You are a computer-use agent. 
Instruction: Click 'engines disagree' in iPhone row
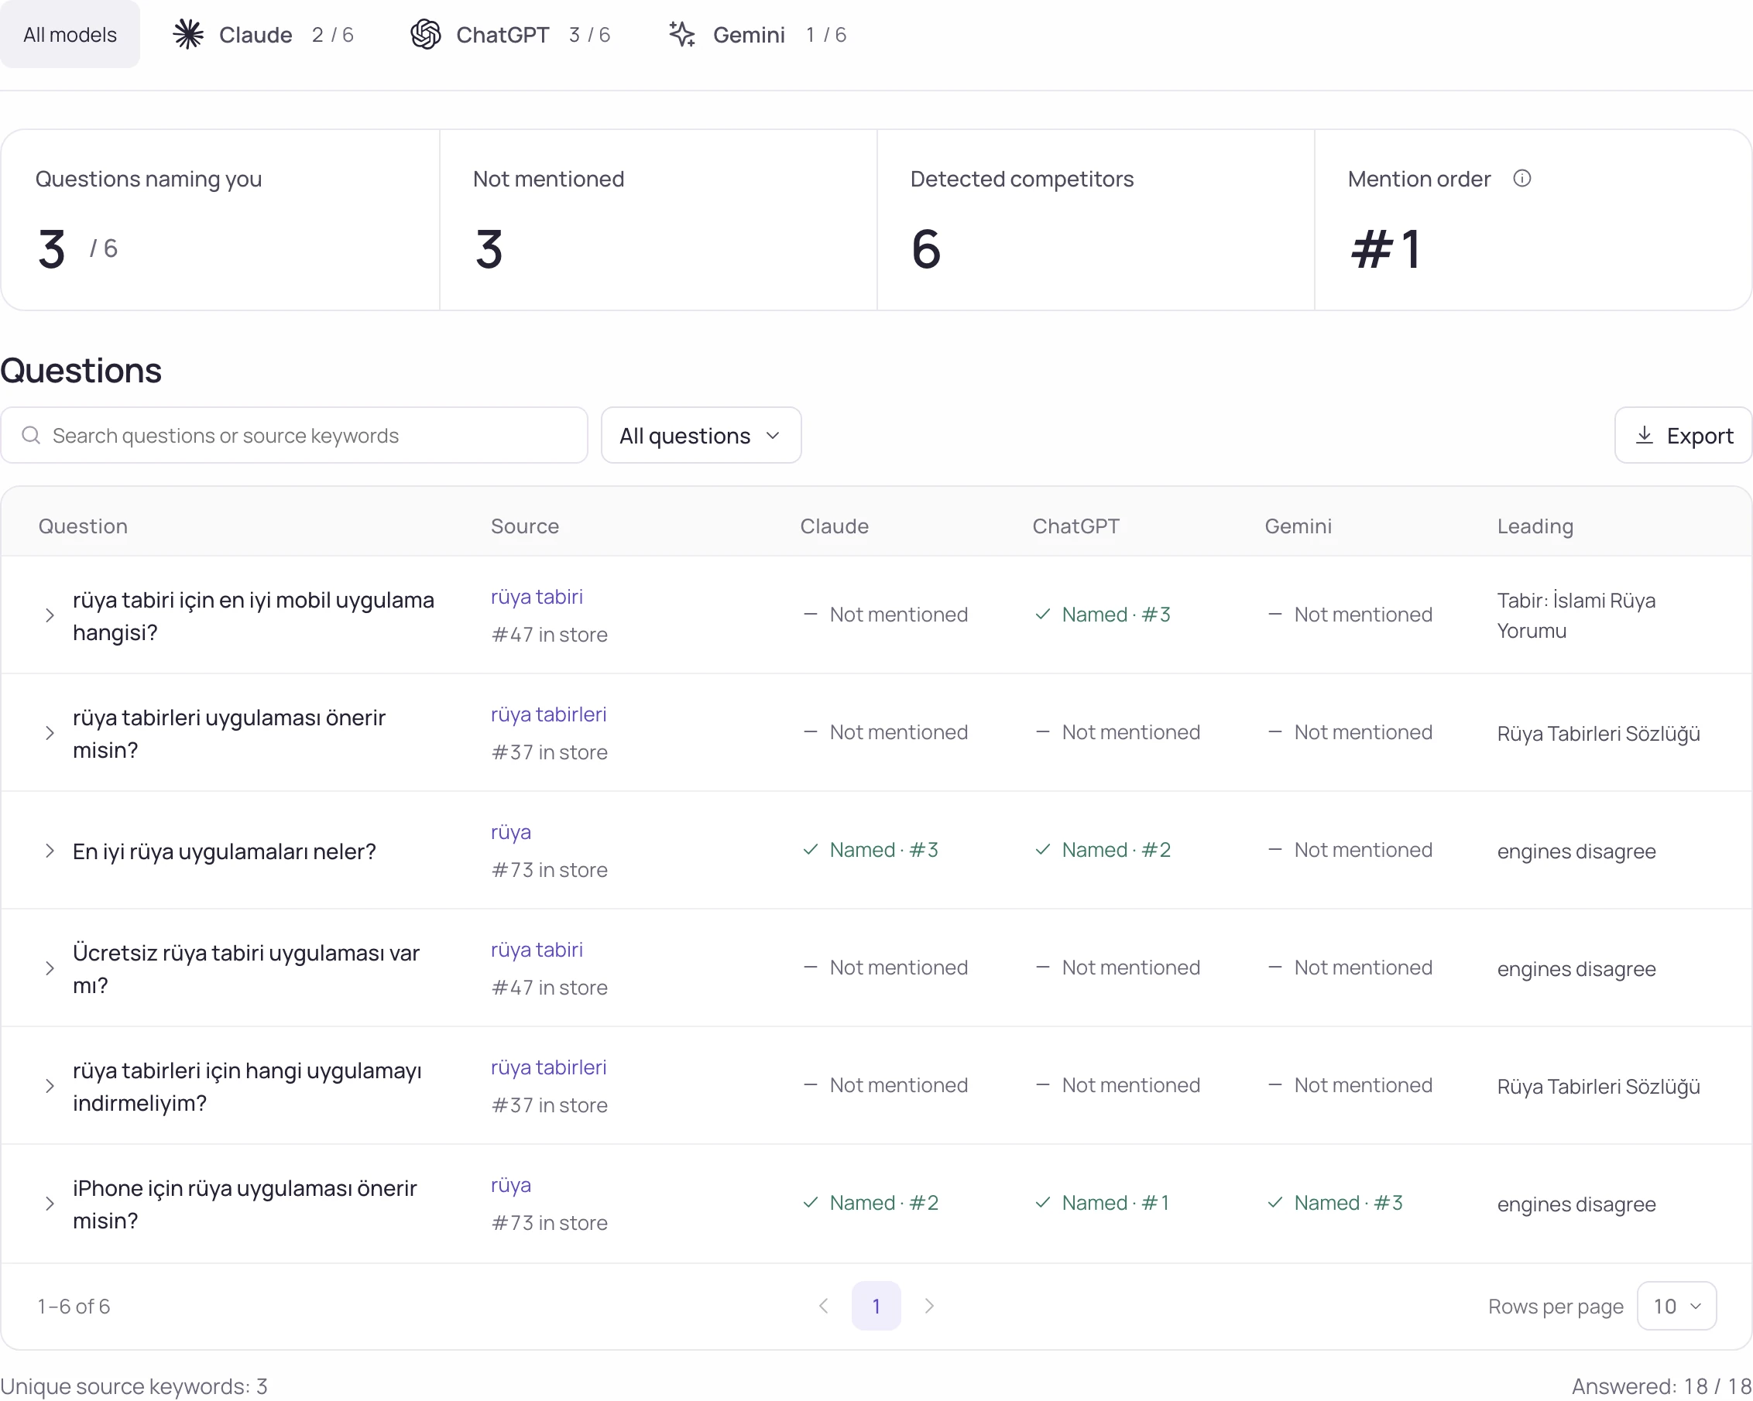1576,1204
